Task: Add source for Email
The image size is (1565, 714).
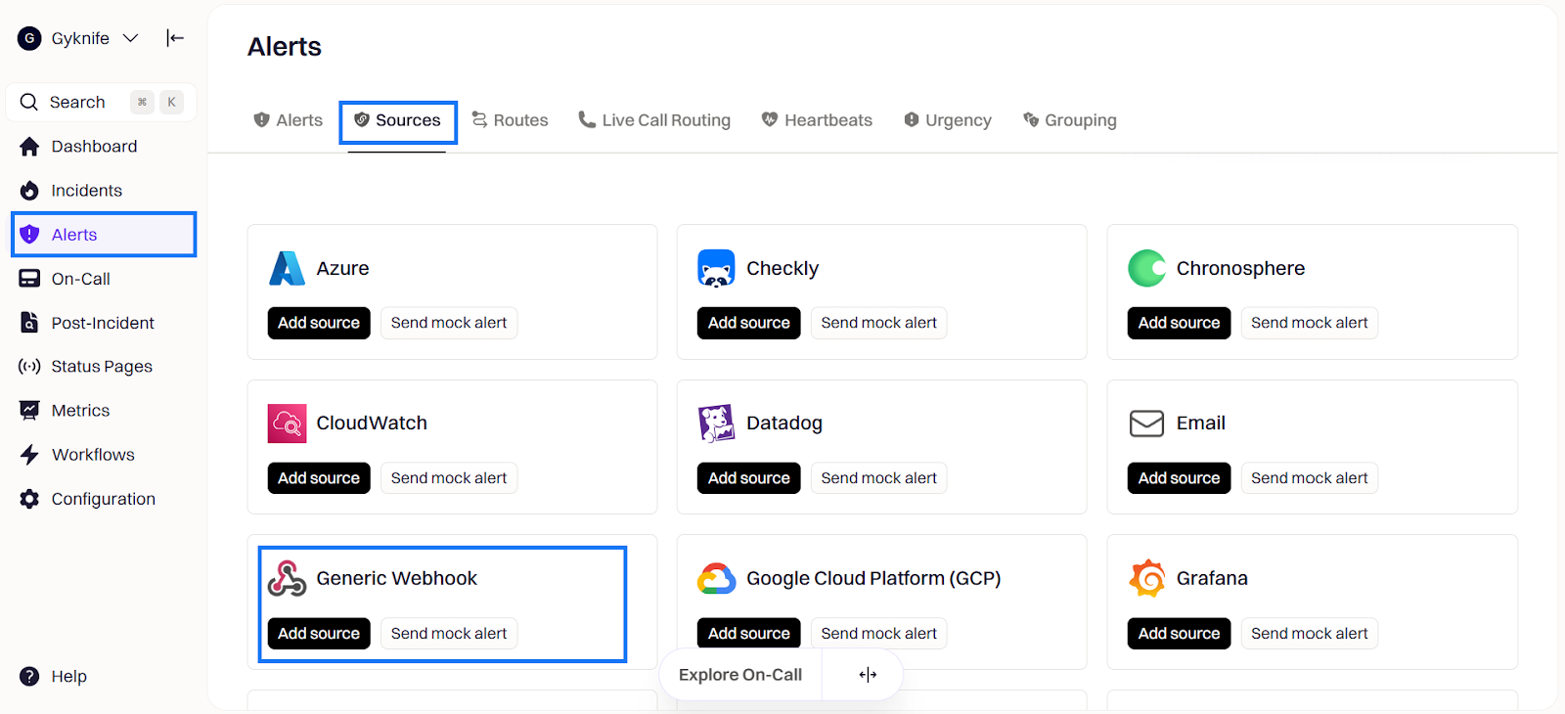Action: (1179, 478)
